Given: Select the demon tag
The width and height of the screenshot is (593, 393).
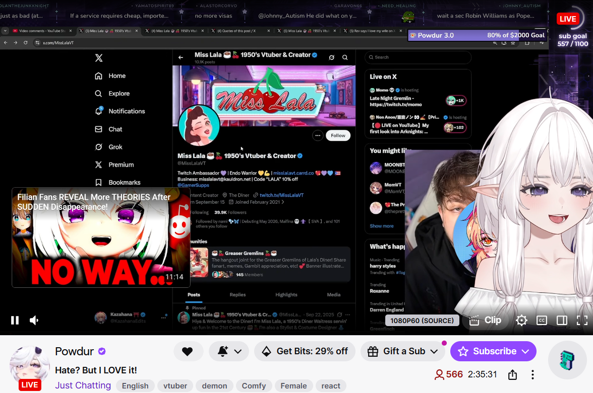Looking at the screenshot, I should pyautogui.click(x=214, y=386).
